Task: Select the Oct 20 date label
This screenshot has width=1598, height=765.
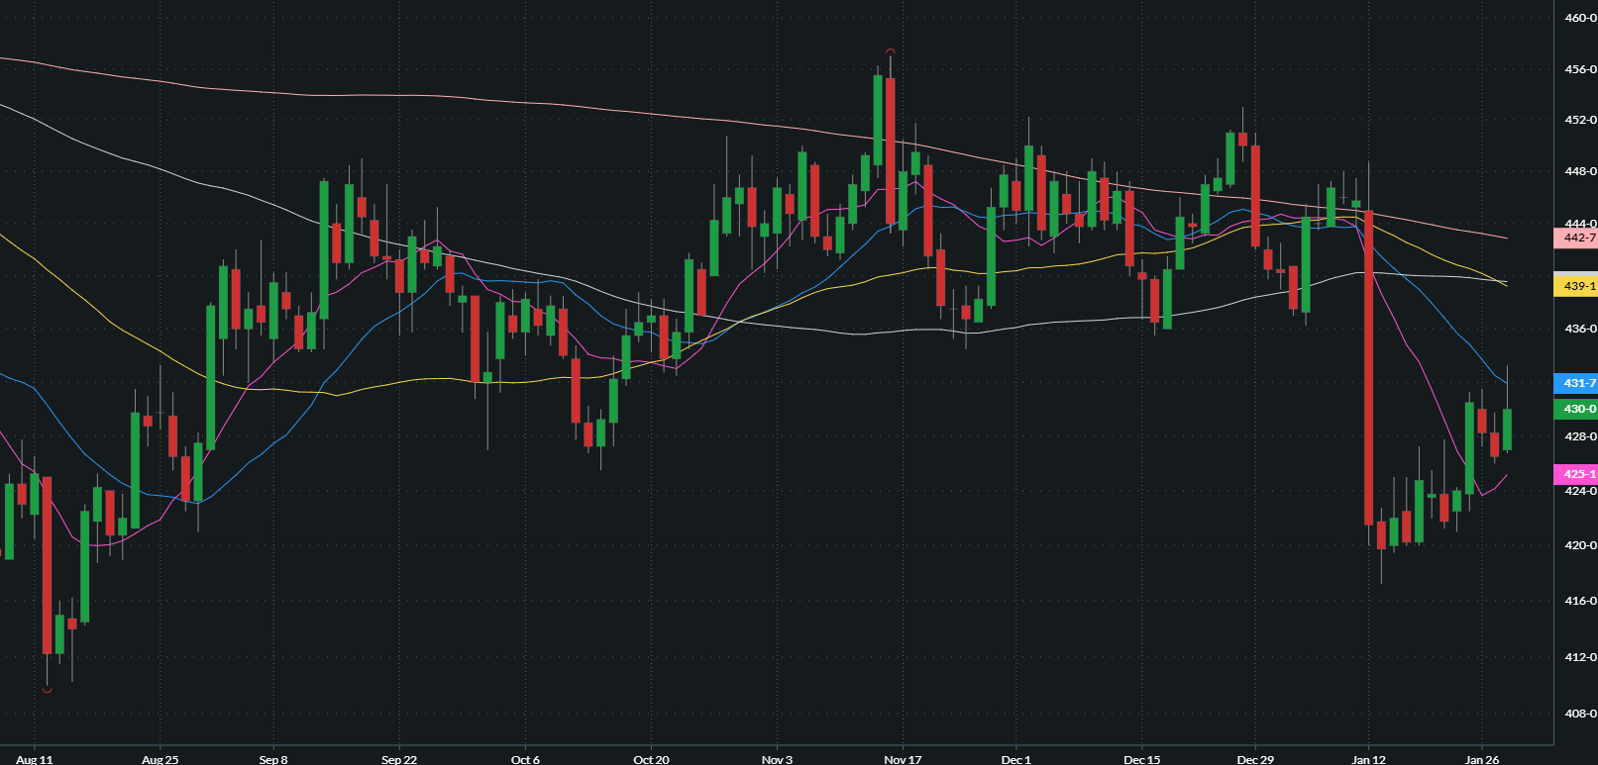Action: tap(651, 759)
